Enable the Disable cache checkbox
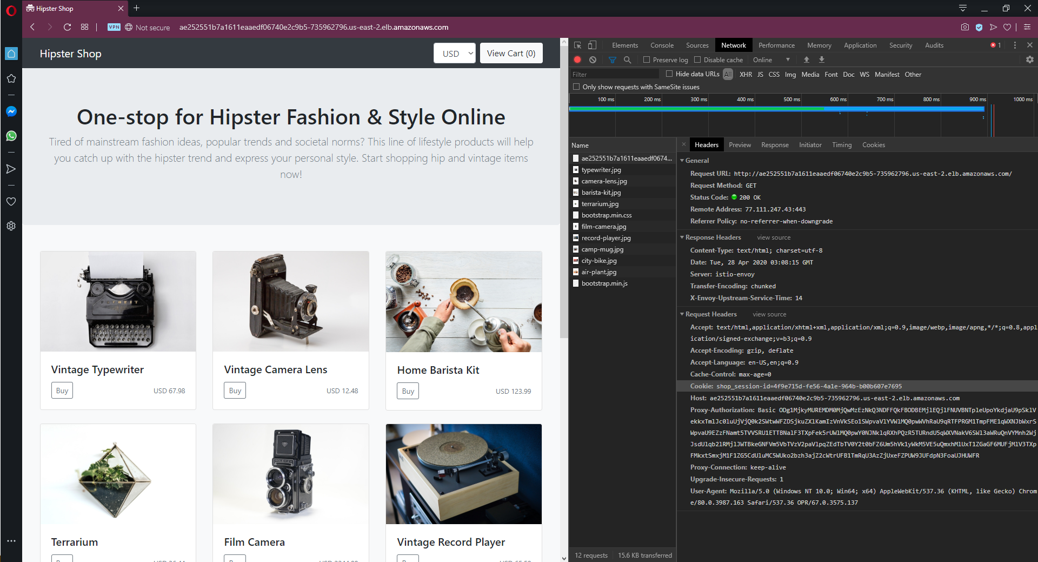Screen dimensions: 1038x562 pyautogui.click(x=697, y=60)
